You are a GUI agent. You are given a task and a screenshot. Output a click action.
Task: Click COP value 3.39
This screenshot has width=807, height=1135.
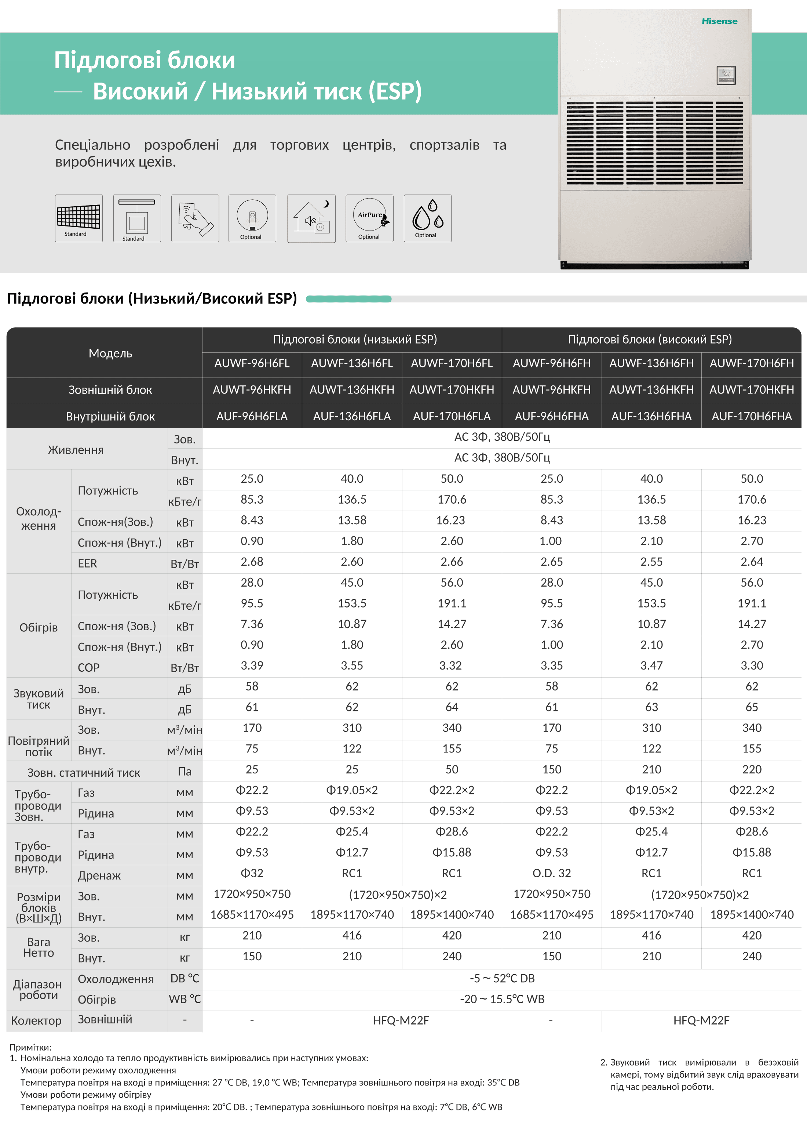252,666
